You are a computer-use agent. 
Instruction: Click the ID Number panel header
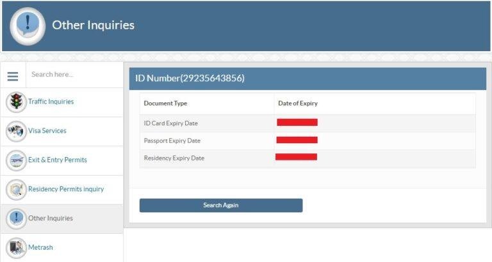click(x=307, y=79)
